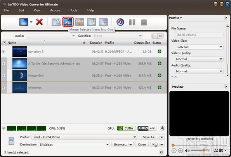Open the View menu
This screenshot has width=231, height=157.
click(37, 10)
